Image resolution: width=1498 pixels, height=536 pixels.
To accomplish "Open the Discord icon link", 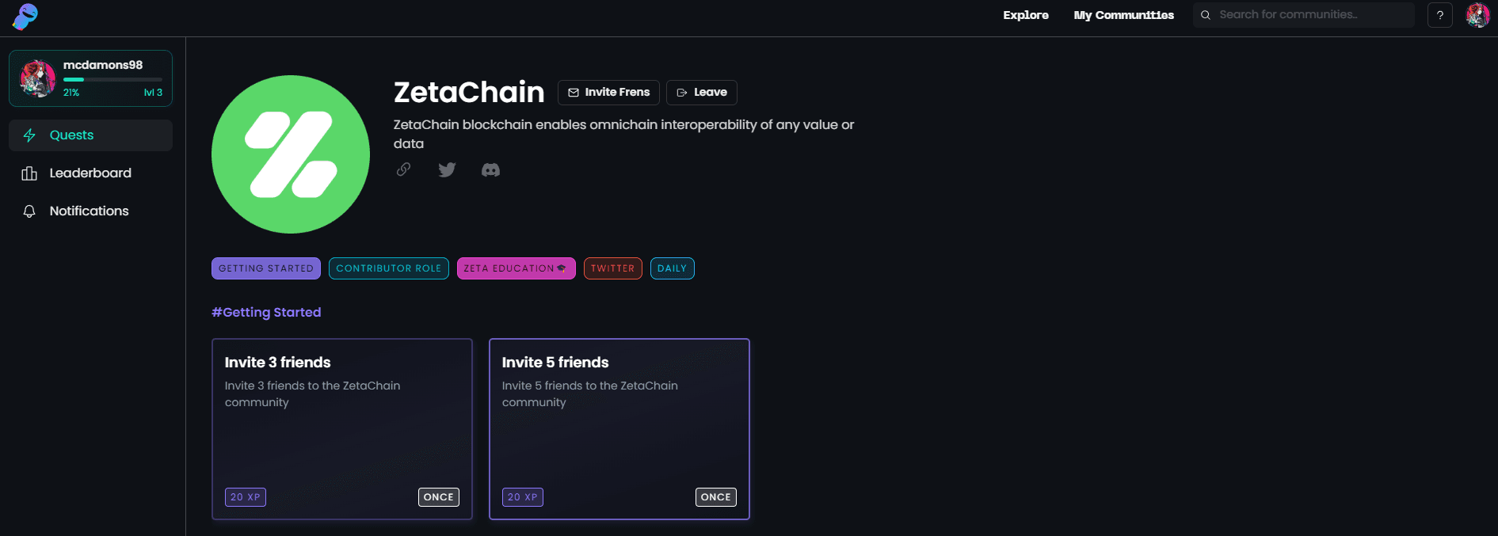I will (490, 169).
